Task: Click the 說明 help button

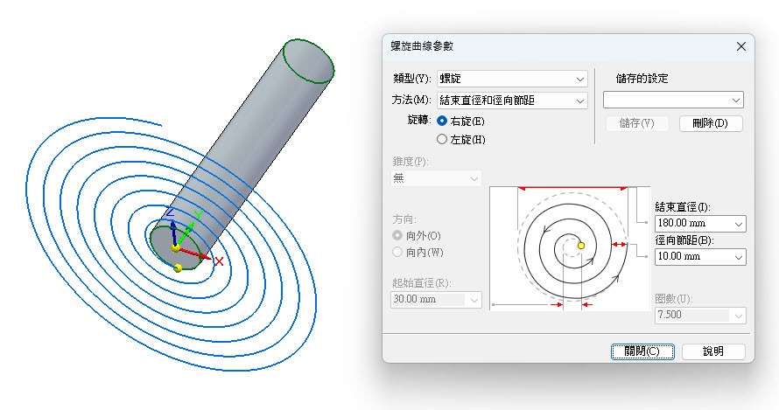Action: (x=712, y=351)
